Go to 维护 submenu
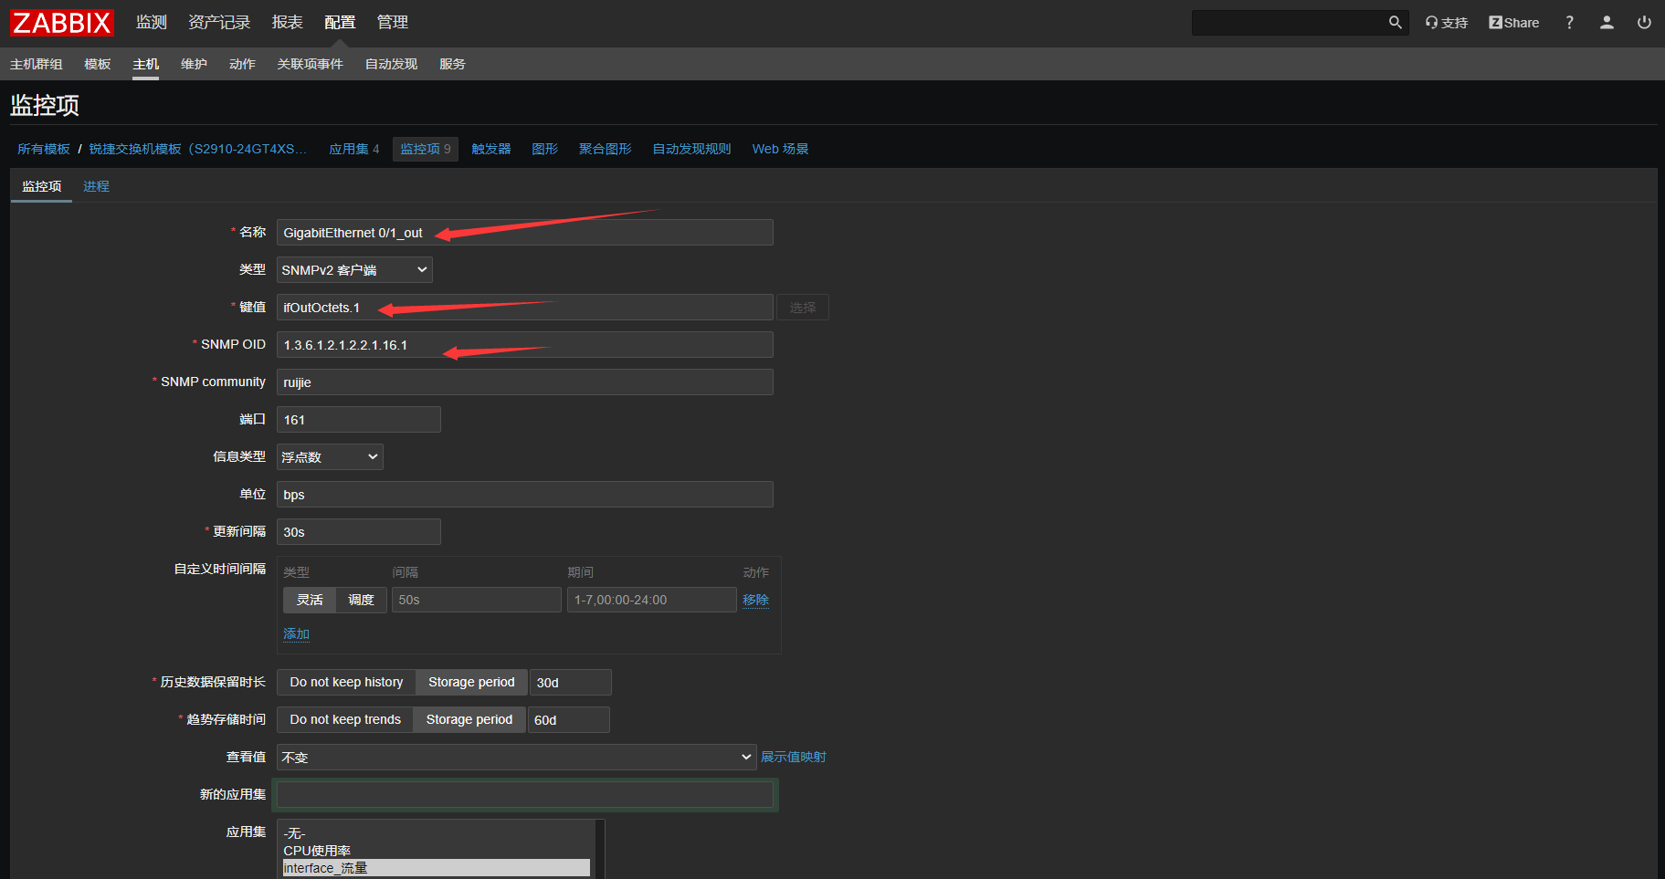This screenshot has width=1665, height=879. 195,64
